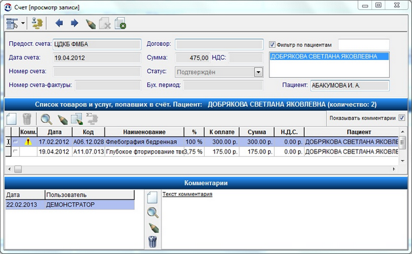Sort by Н.Д.С. column header
This screenshot has width=412, height=254.
(x=289, y=132)
